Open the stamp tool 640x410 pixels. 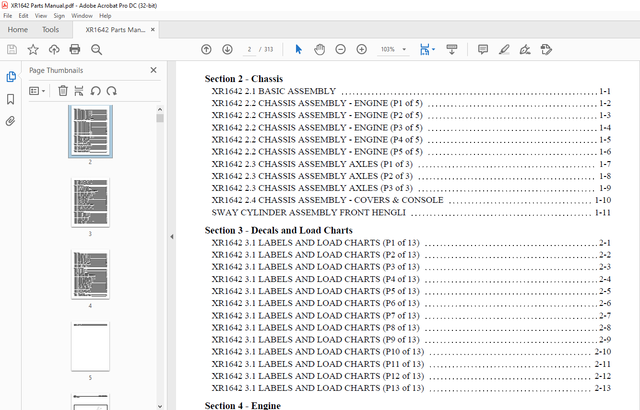546,49
